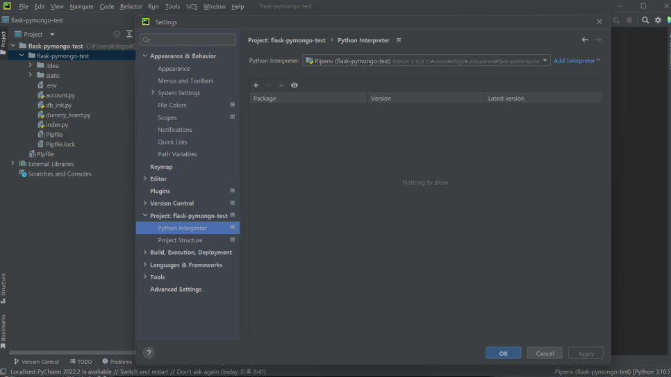The width and height of the screenshot is (671, 377).
Task: Close the Settings dialog
Action: click(599, 22)
